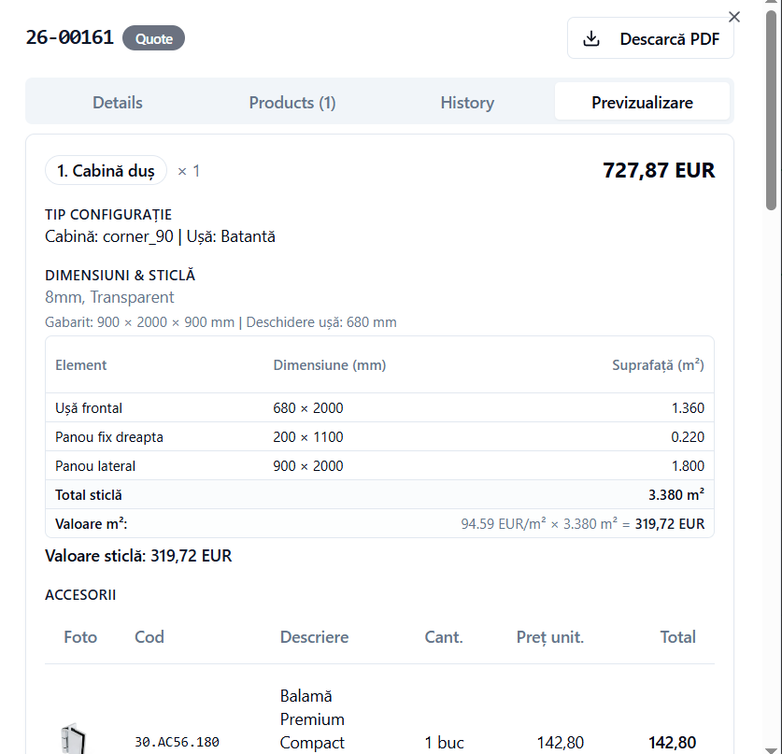The width and height of the screenshot is (782, 754).
Task: Click the download icon beside Descarcă PDF
Action: pos(590,39)
